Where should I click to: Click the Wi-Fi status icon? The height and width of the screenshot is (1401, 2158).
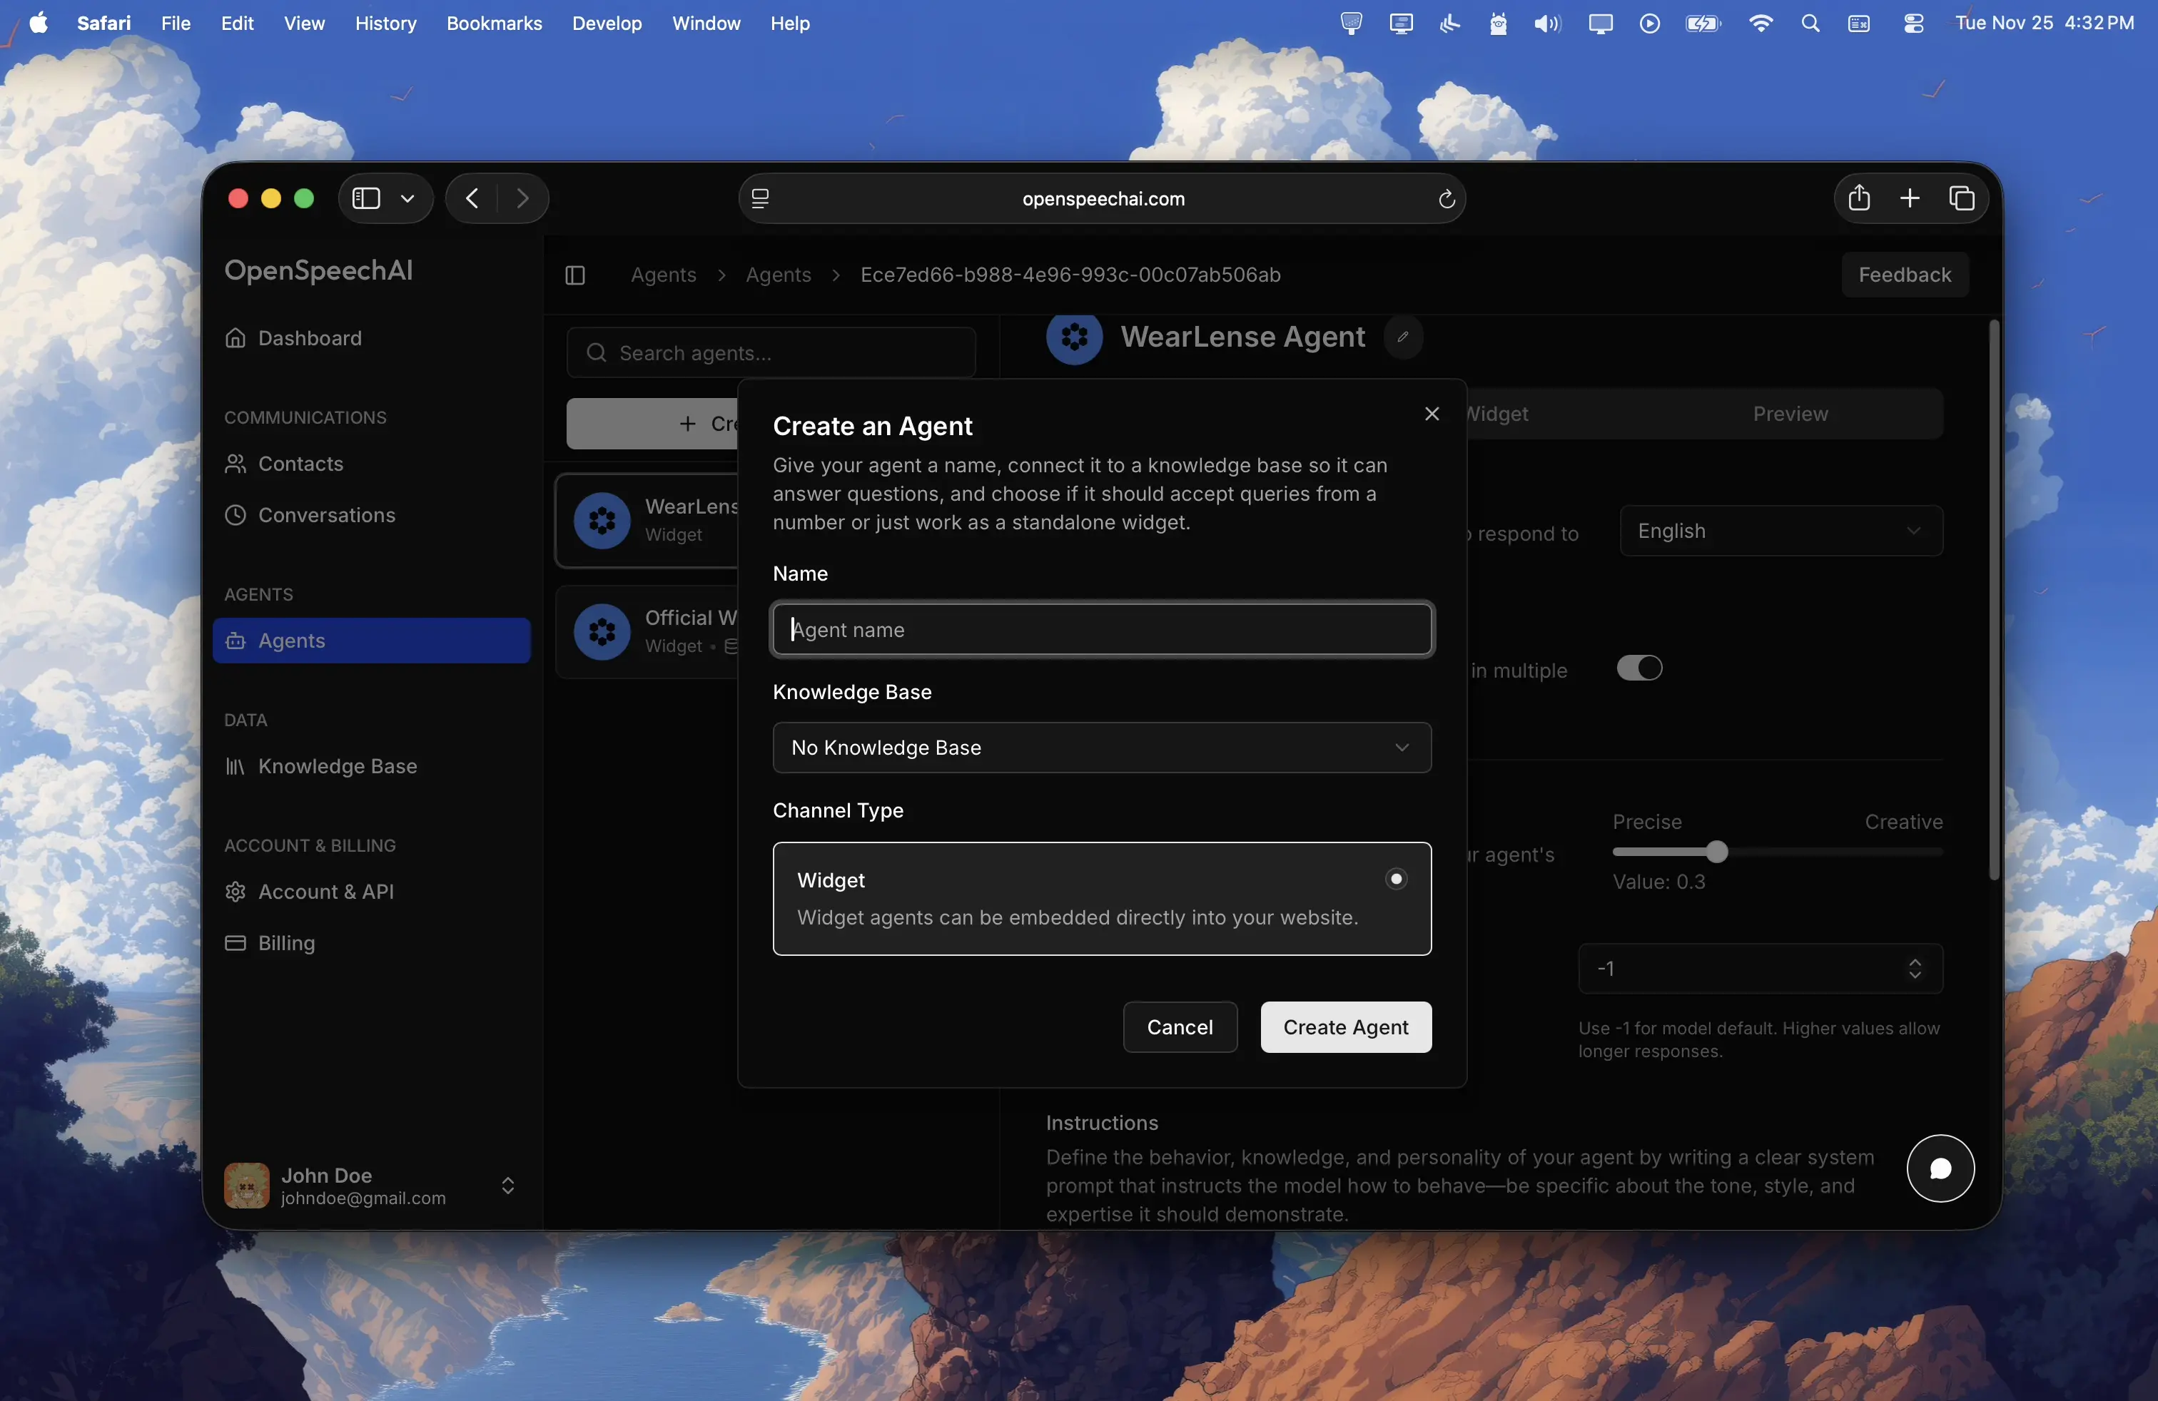click(1760, 24)
